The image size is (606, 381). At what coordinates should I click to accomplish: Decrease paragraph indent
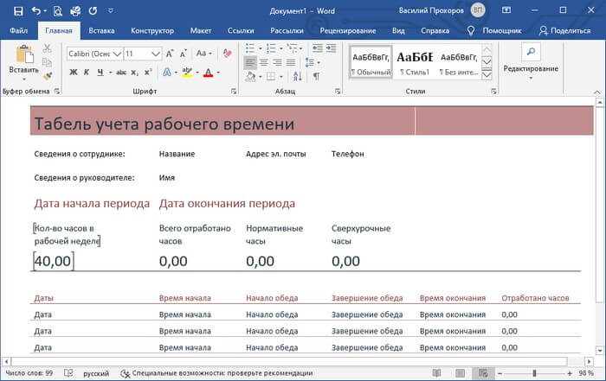pos(318,48)
